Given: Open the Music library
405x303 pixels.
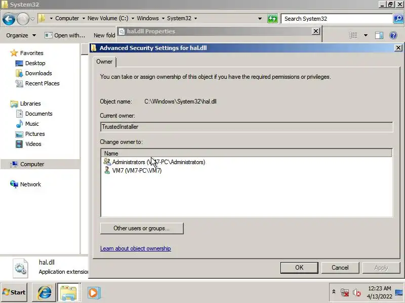Looking at the screenshot, I should [x=27, y=124].
